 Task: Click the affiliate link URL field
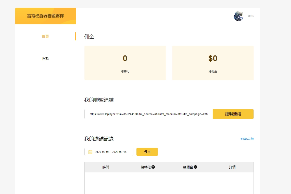coord(148,114)
